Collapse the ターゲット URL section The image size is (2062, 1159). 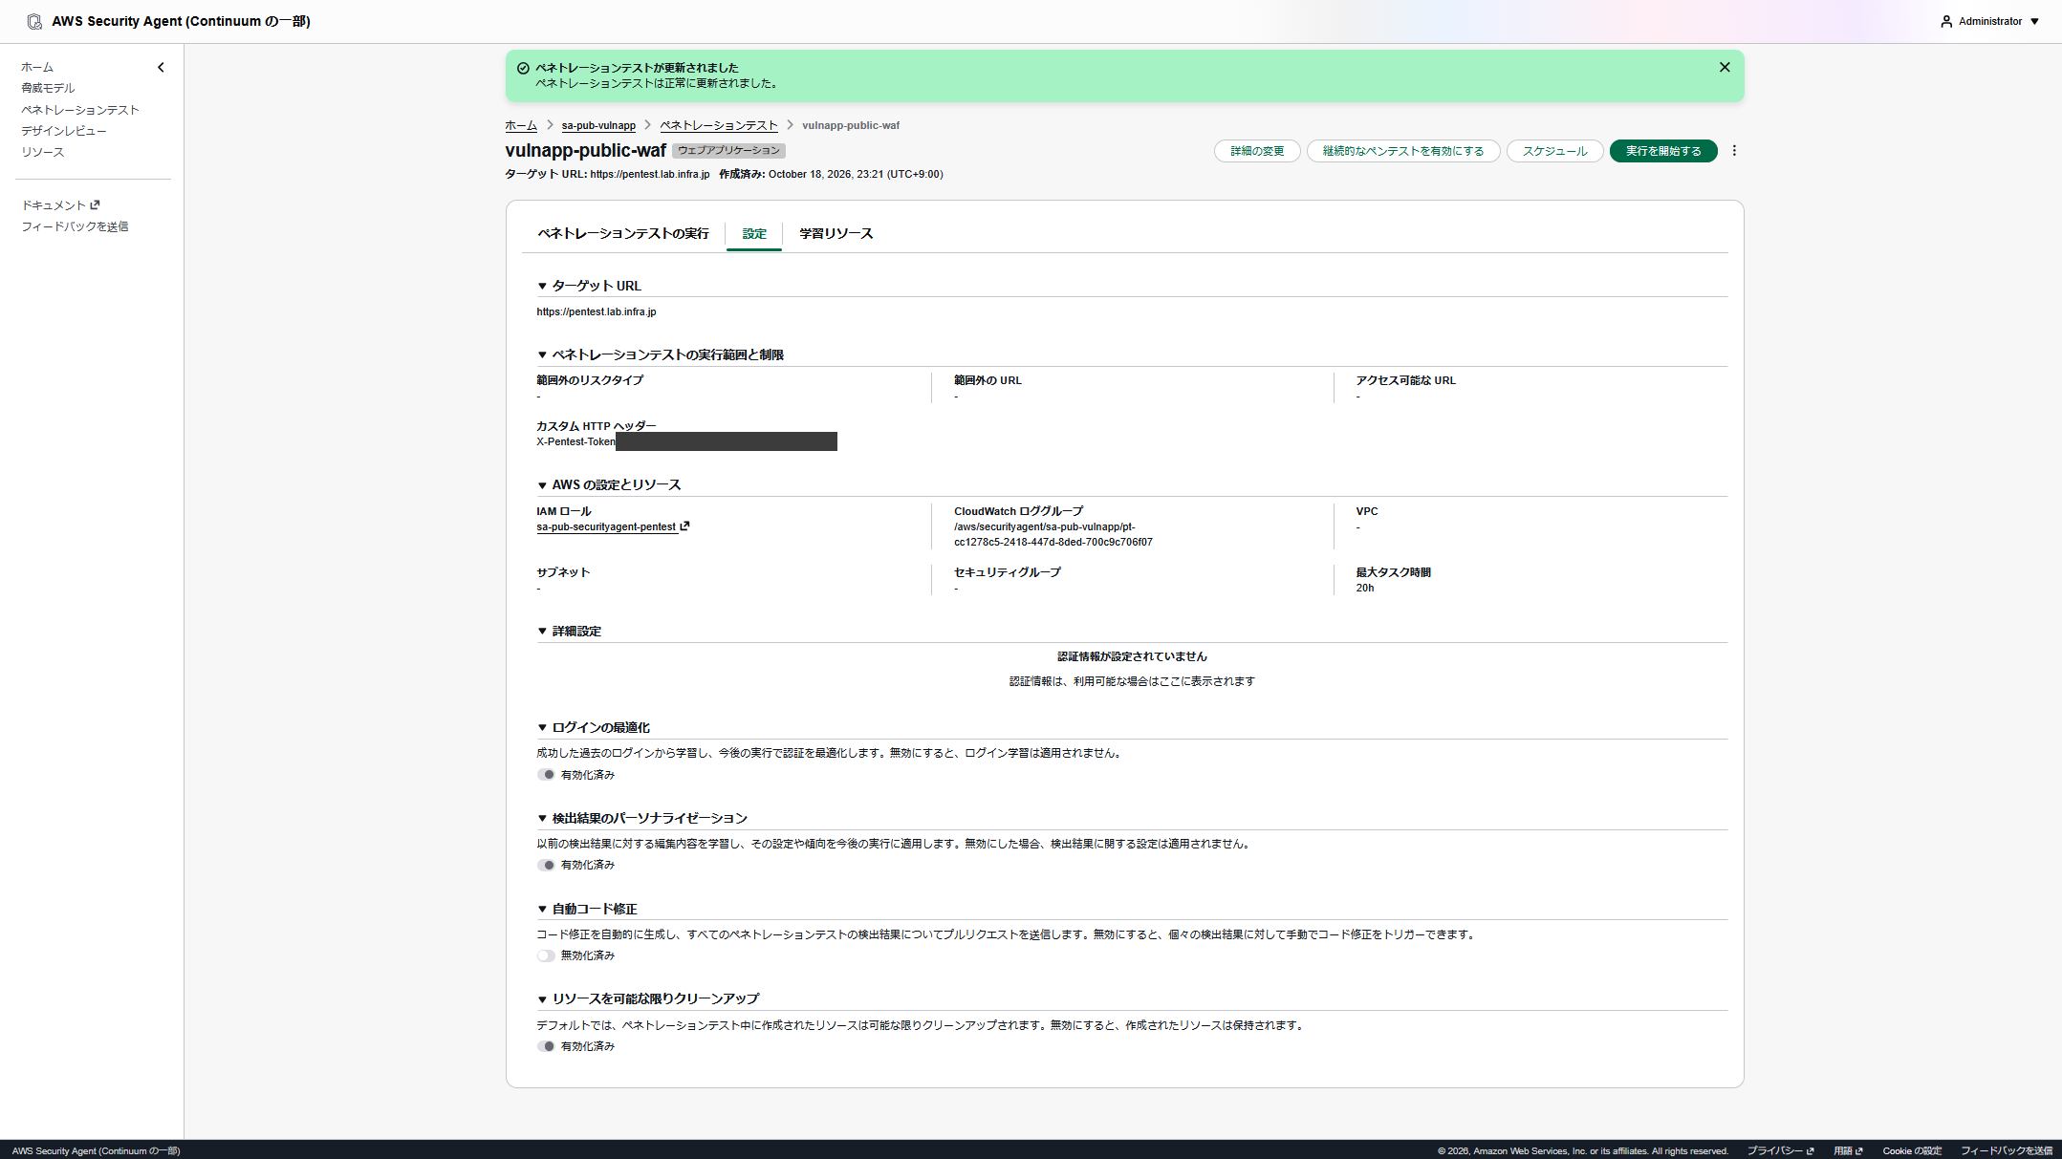(x=542, y=286)
